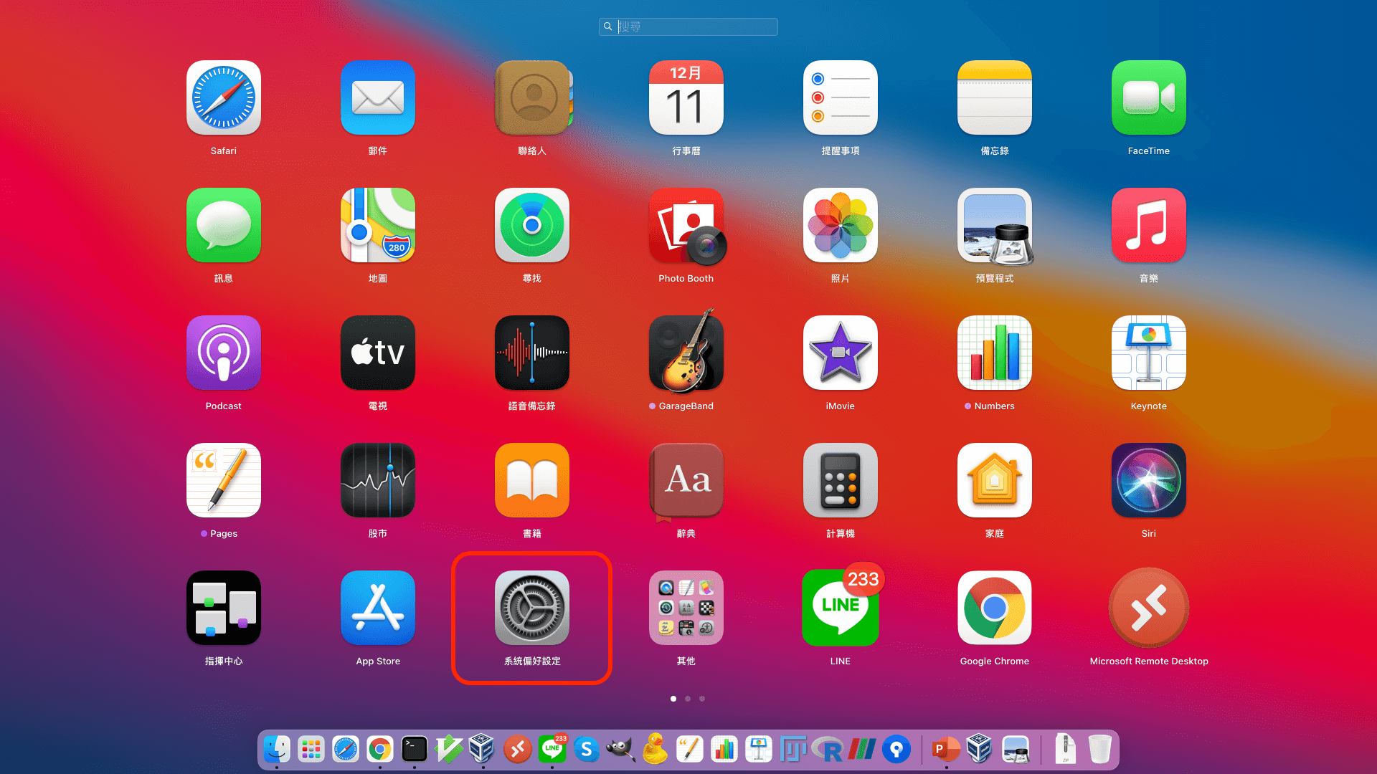The image size is (1377, 774).
Task: Open the 辭典 (Dictionary) app
Action: (686, 480)
